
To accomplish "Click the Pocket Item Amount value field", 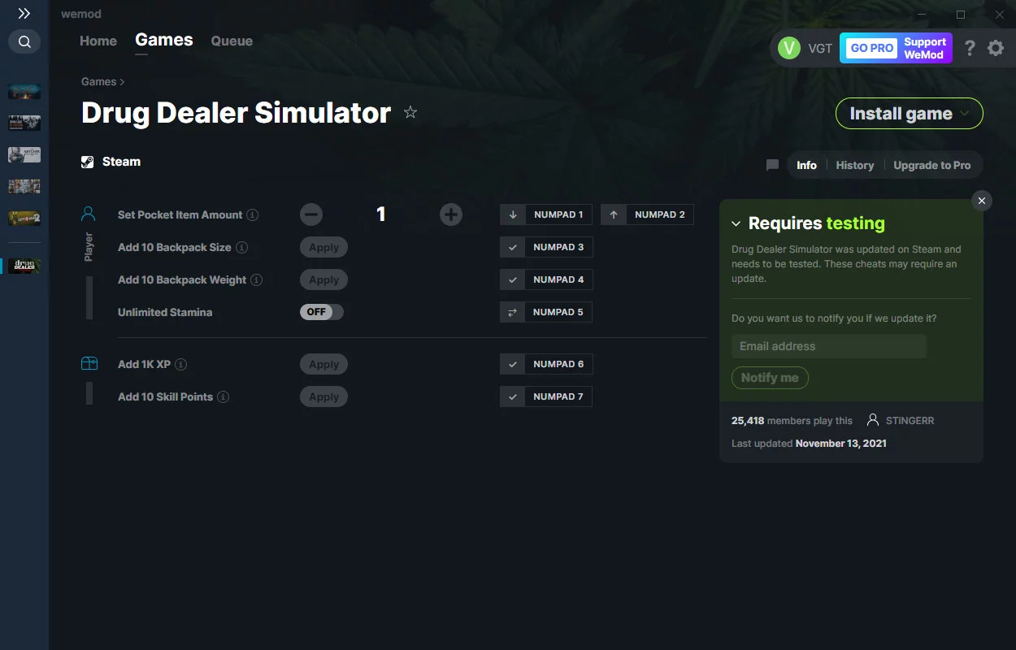I will [381, 214].
